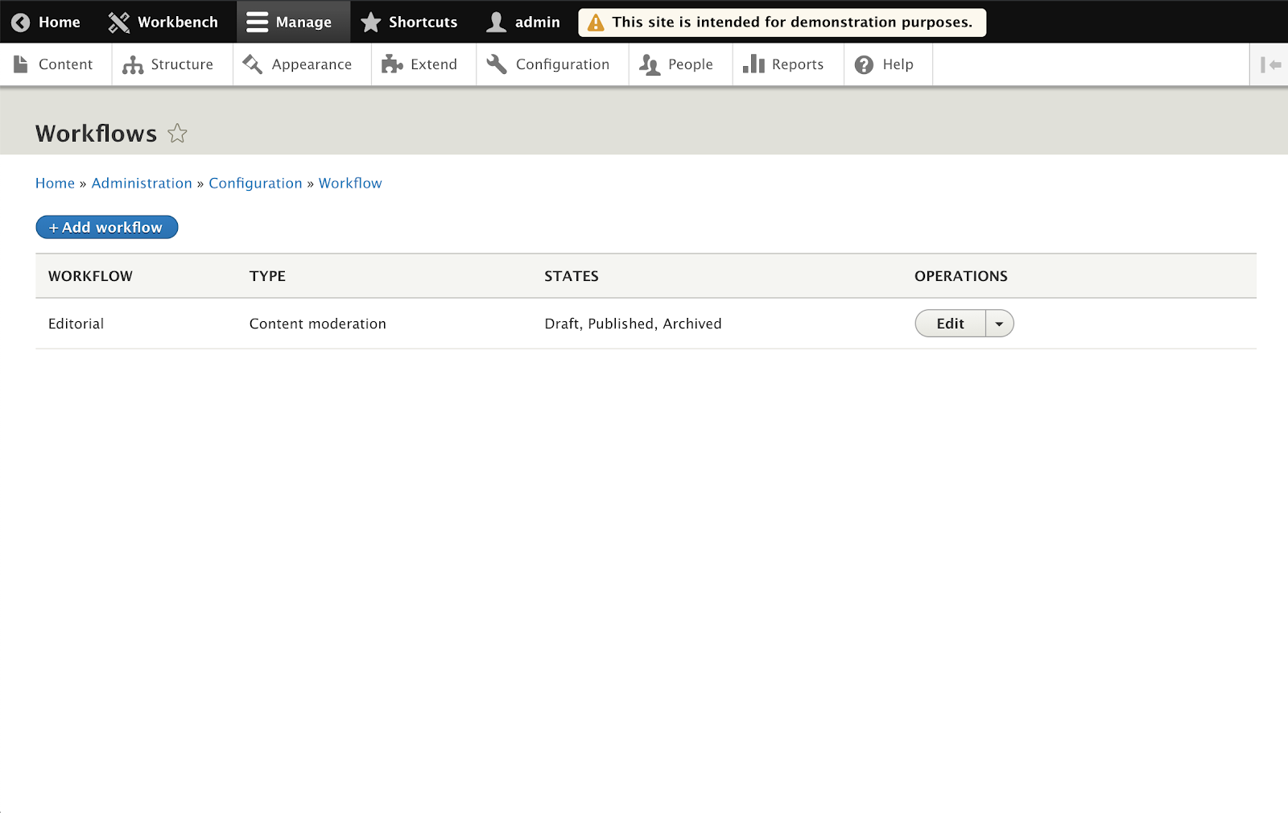The image size is (1288, 813).
Task: Follow the Configuration breadcrumb link
Action: coord(255,184)
